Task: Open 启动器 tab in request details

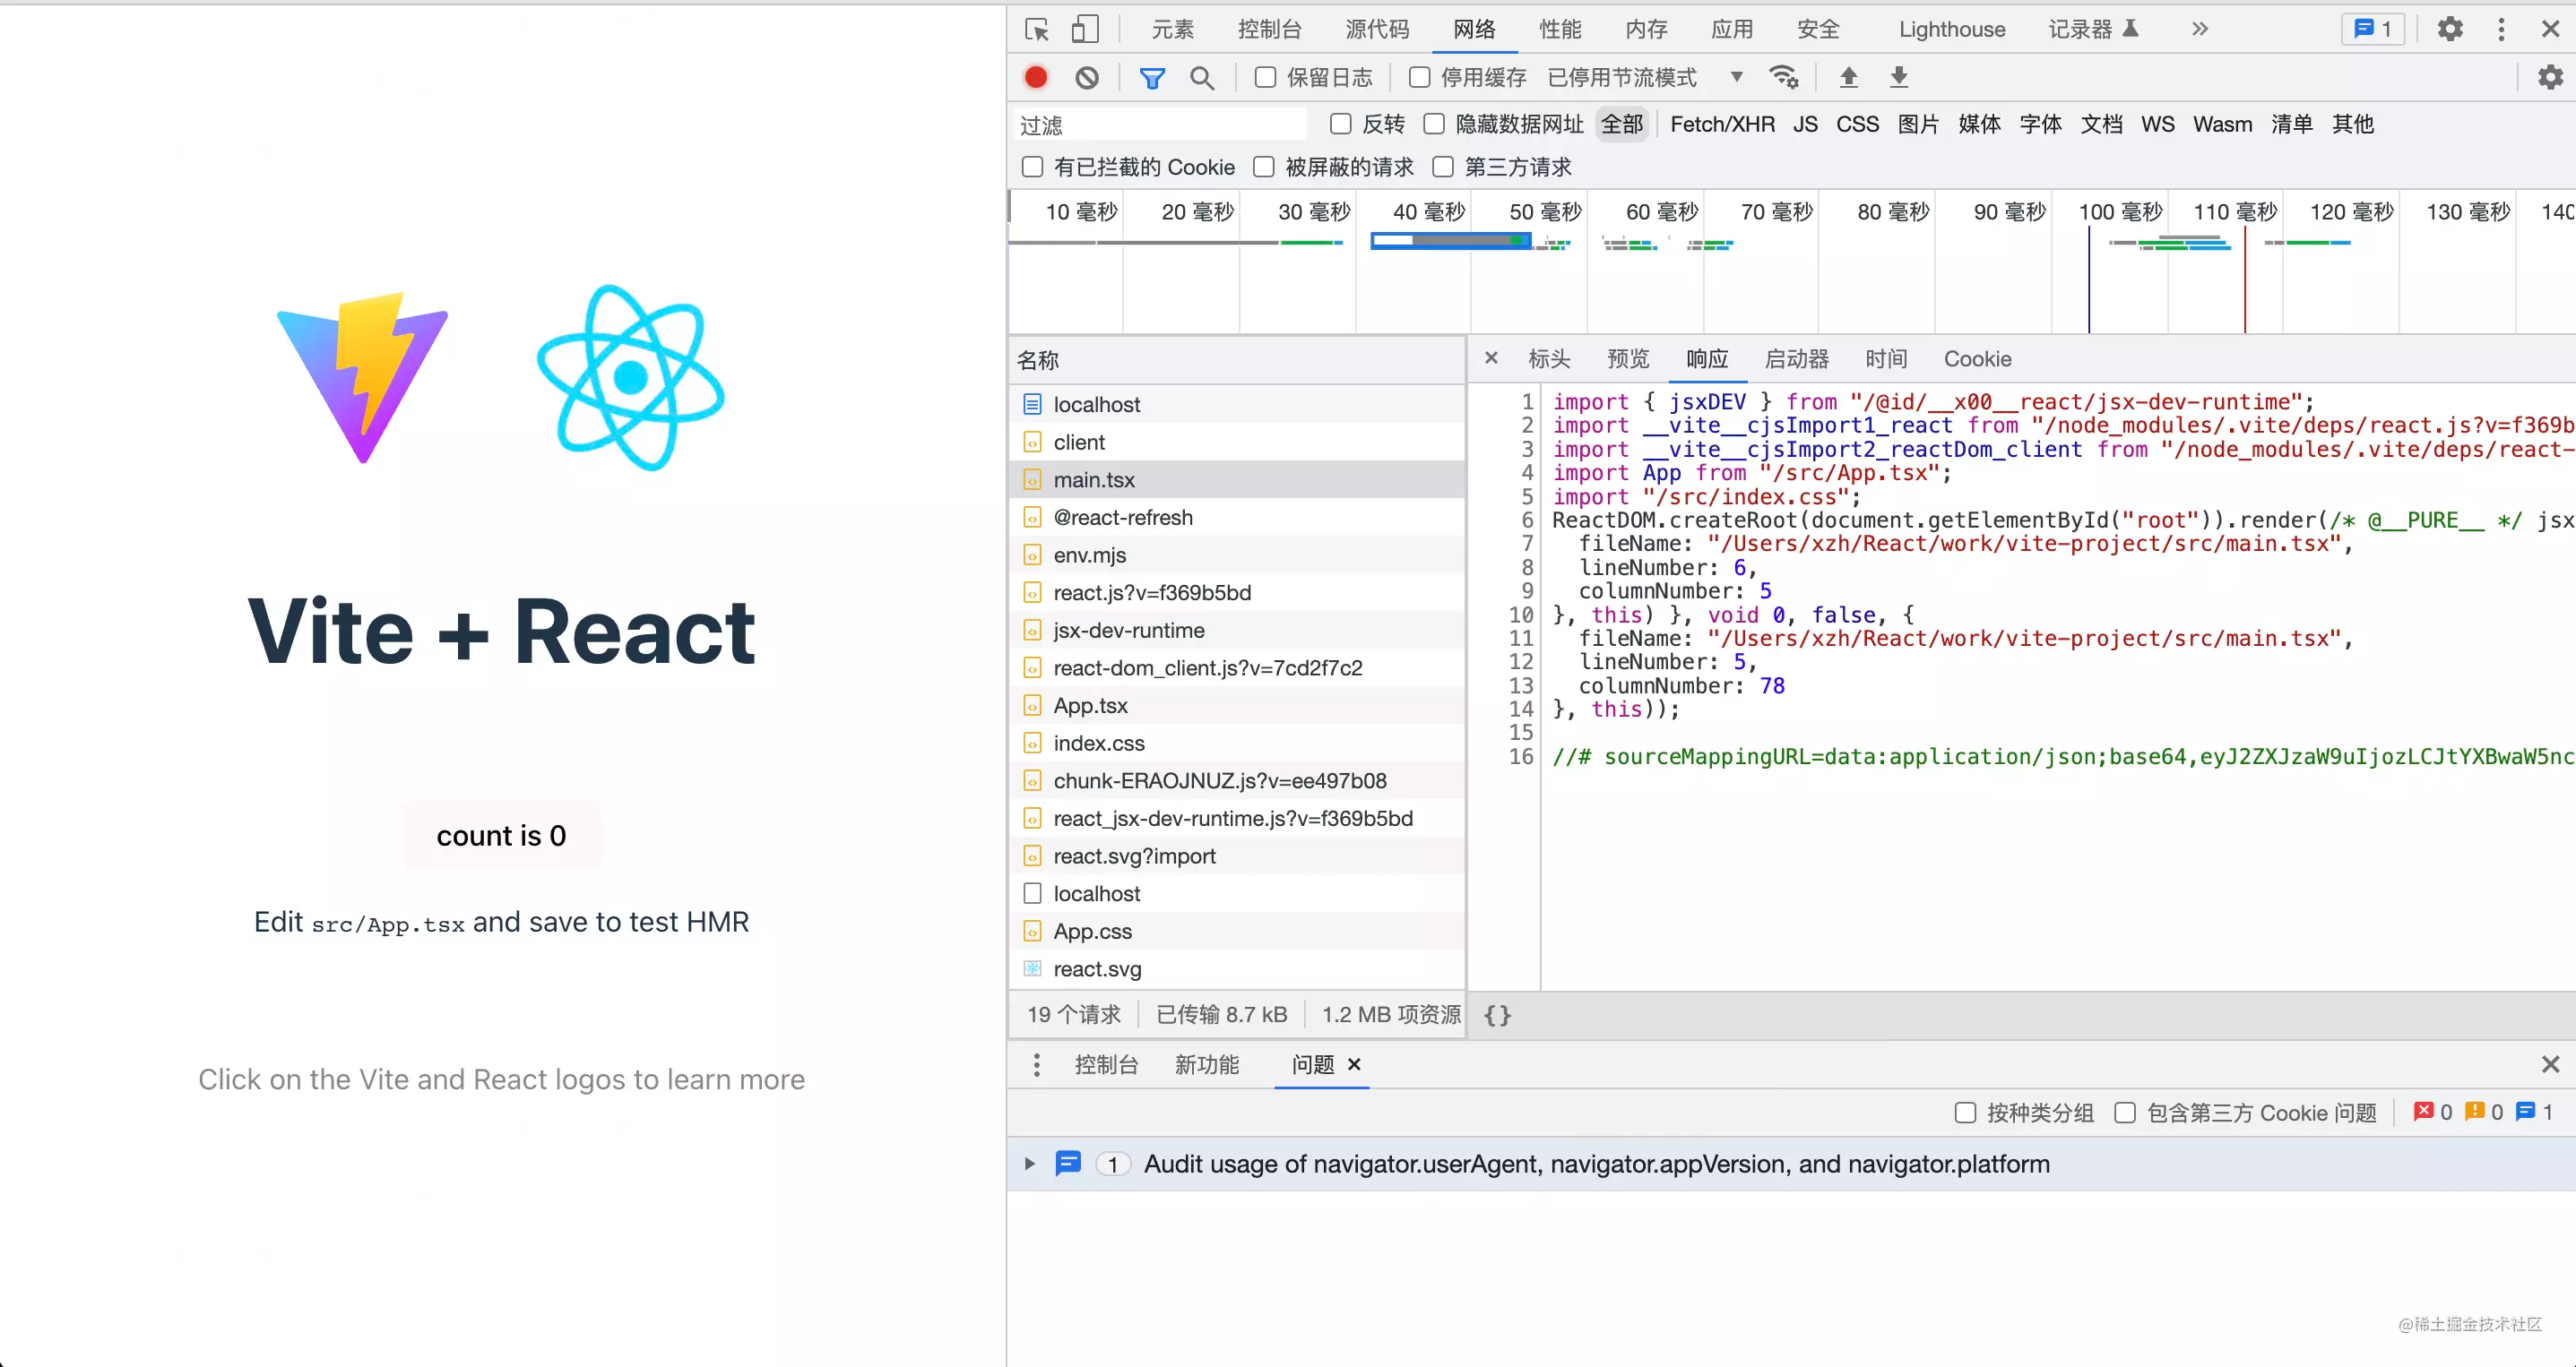Action: pyautogui.click(x=1796, y=358)
